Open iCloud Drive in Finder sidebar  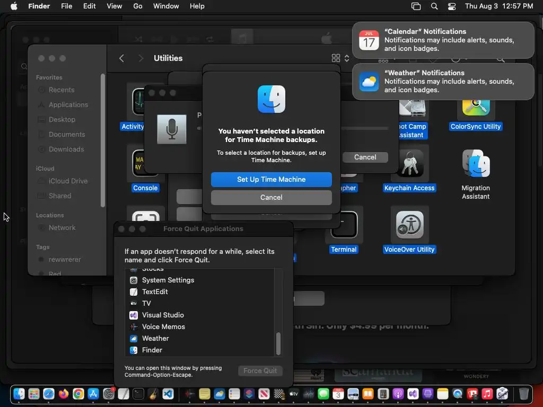coord(63,181)
